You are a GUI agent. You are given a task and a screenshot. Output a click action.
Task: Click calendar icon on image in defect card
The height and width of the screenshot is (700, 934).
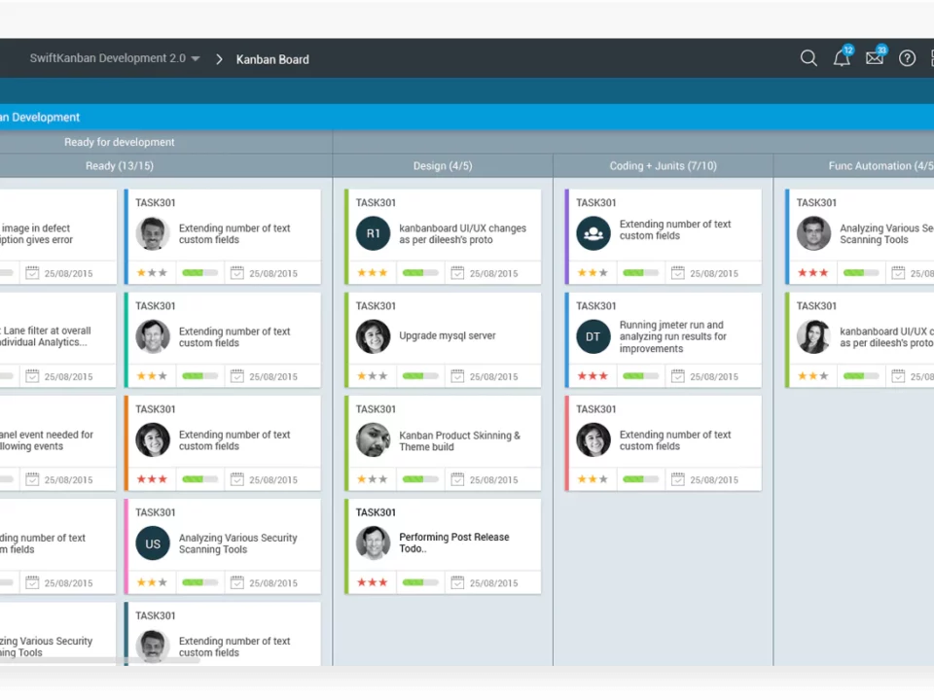[x=32, y=273]
